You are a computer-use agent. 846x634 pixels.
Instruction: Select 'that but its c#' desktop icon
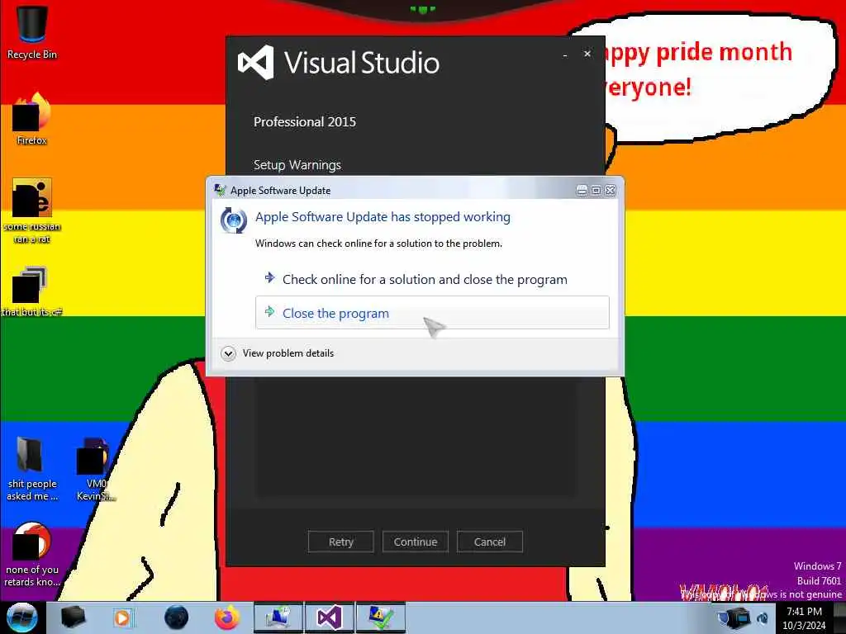(x=32, y=291)
